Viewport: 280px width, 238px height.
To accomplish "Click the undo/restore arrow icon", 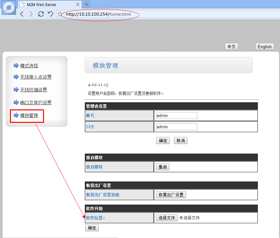I will pos(50,14).
